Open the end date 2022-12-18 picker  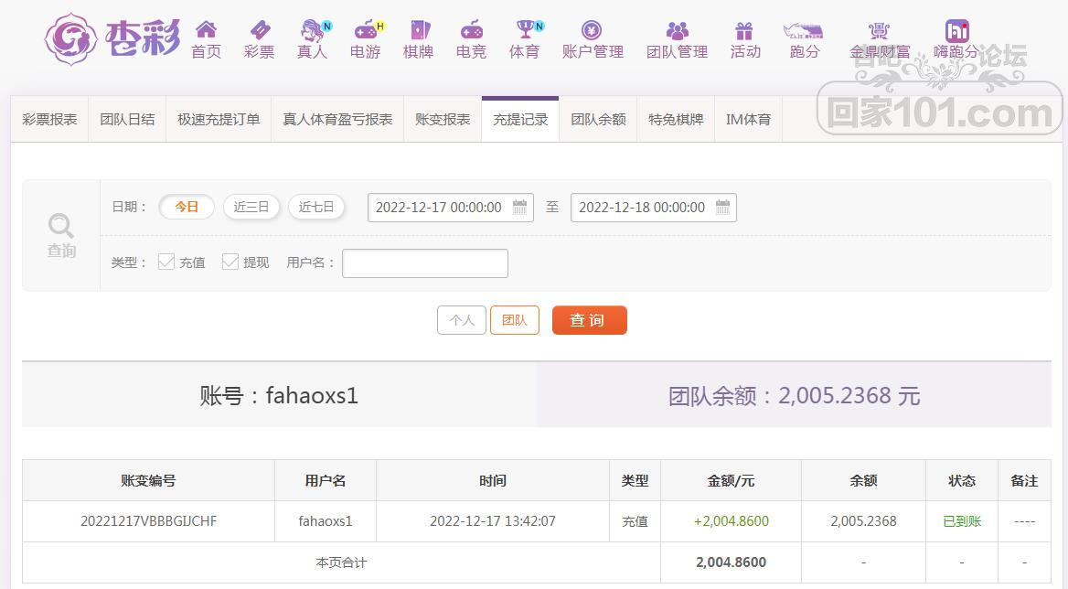(653, 208)
